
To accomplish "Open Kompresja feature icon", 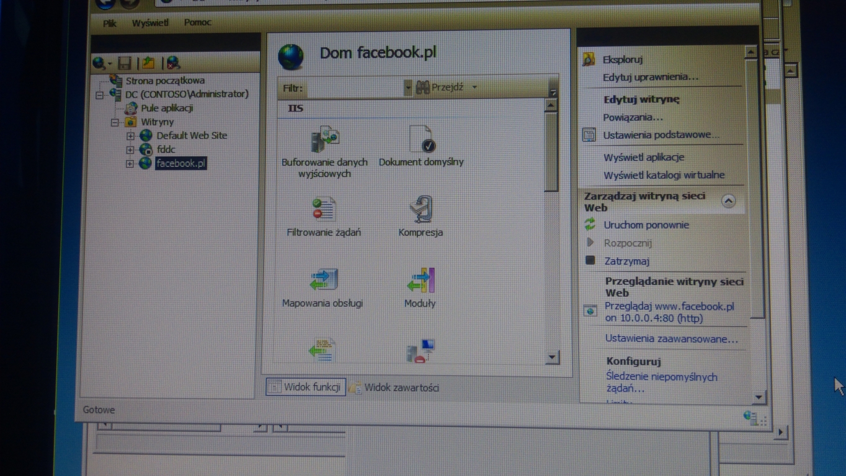I will 421,209.
